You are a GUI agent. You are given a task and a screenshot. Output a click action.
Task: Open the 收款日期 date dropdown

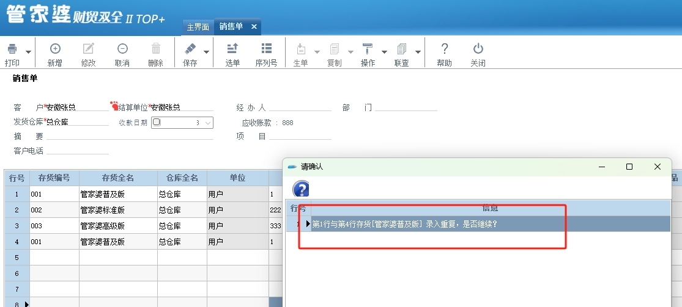pos(208,123)
